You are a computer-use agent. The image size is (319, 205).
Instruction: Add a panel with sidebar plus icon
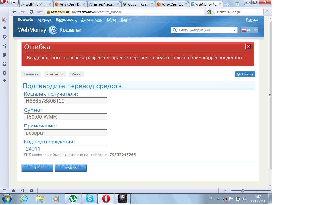(x=5, y=81)
